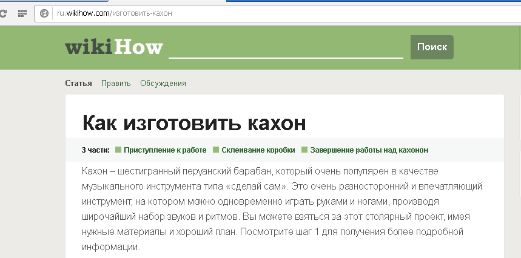
Task: Click the green square before Завершение работы
Action: coord(304,150)
